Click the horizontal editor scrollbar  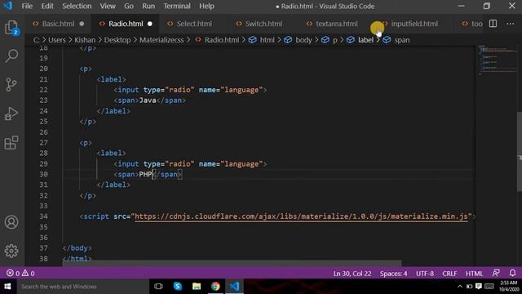232,263
